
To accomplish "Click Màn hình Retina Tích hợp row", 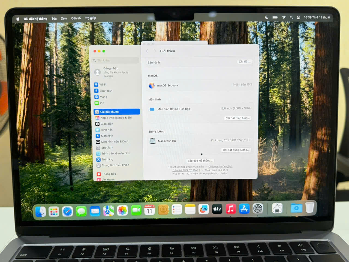I will (200, 109).
